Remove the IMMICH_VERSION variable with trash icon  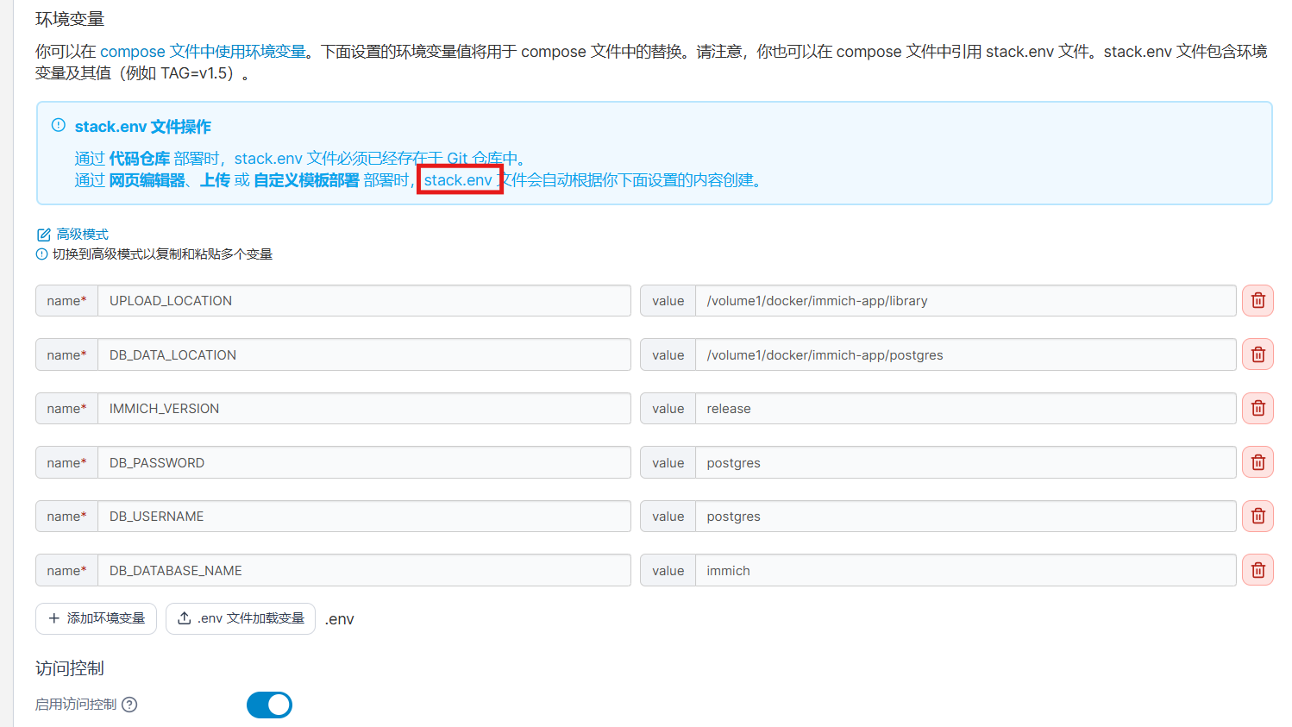click(1258, 409)
